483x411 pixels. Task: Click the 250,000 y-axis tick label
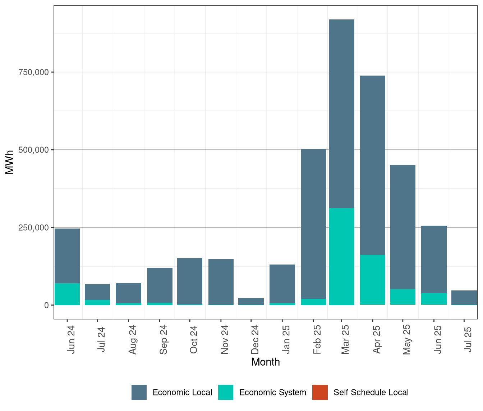point(33,228)
